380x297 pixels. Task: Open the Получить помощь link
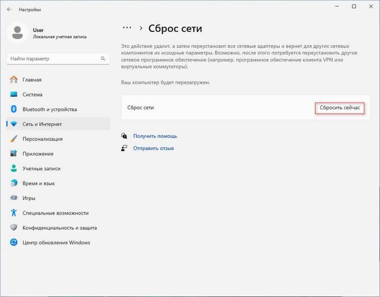(155, 136)
